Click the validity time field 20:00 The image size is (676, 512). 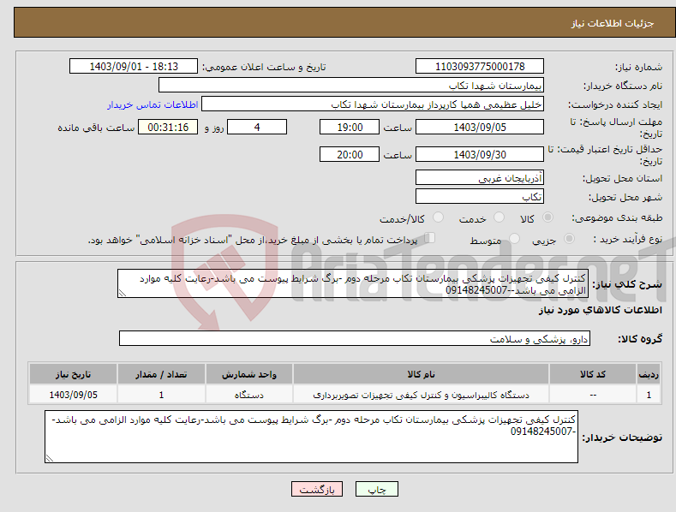pos(350,154)
